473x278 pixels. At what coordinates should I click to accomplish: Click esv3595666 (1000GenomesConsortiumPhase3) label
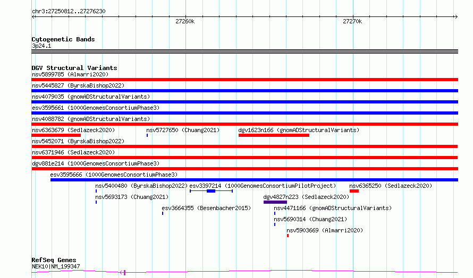114,175
